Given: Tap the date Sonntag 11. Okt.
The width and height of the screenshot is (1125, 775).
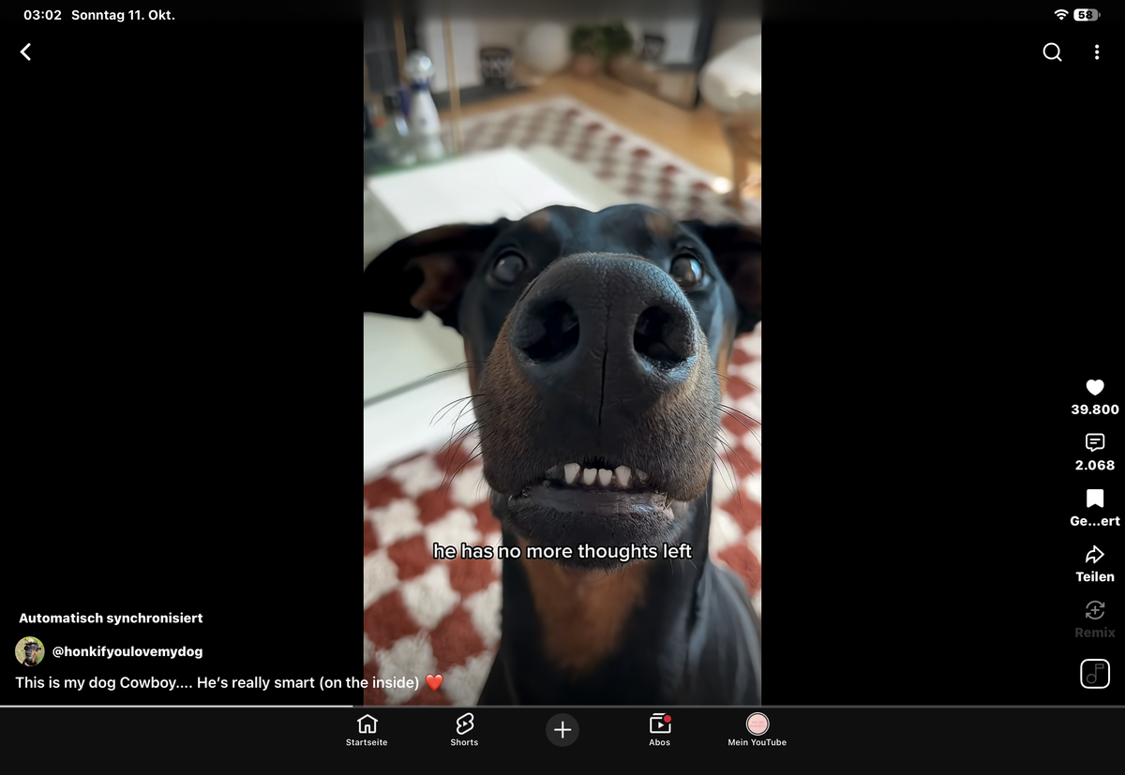Looking at the screenshot, I should [x=123, y=15].
